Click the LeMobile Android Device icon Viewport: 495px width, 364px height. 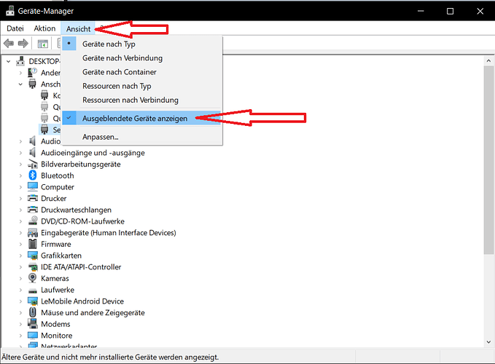(33, 301)
